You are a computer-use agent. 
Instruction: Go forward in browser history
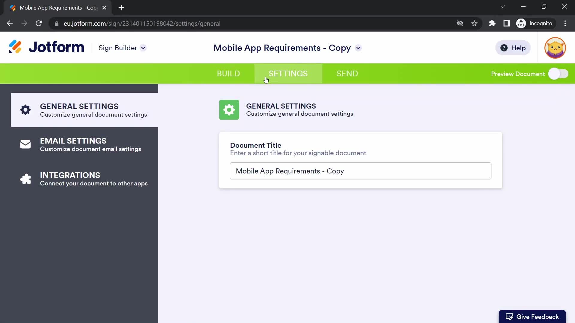coord(24,23)
